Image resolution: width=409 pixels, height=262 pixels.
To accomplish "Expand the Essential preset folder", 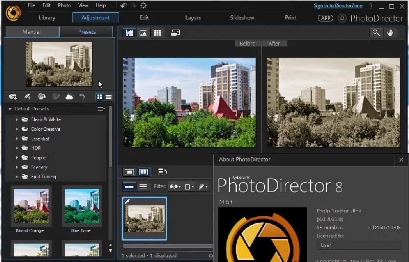I will point(17,138).
